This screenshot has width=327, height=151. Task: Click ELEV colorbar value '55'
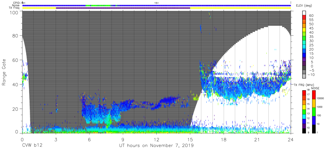pyautogui.click(x=311, y=20)
